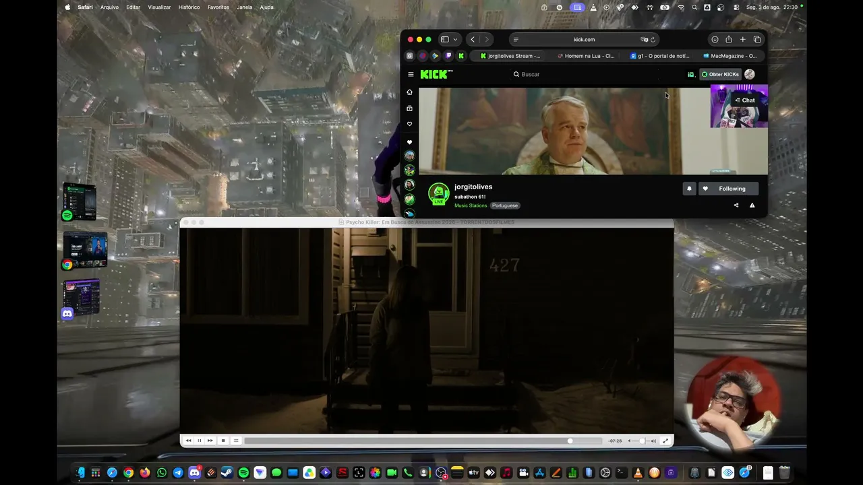Click the Portuguese language tag

pos(505,205)
